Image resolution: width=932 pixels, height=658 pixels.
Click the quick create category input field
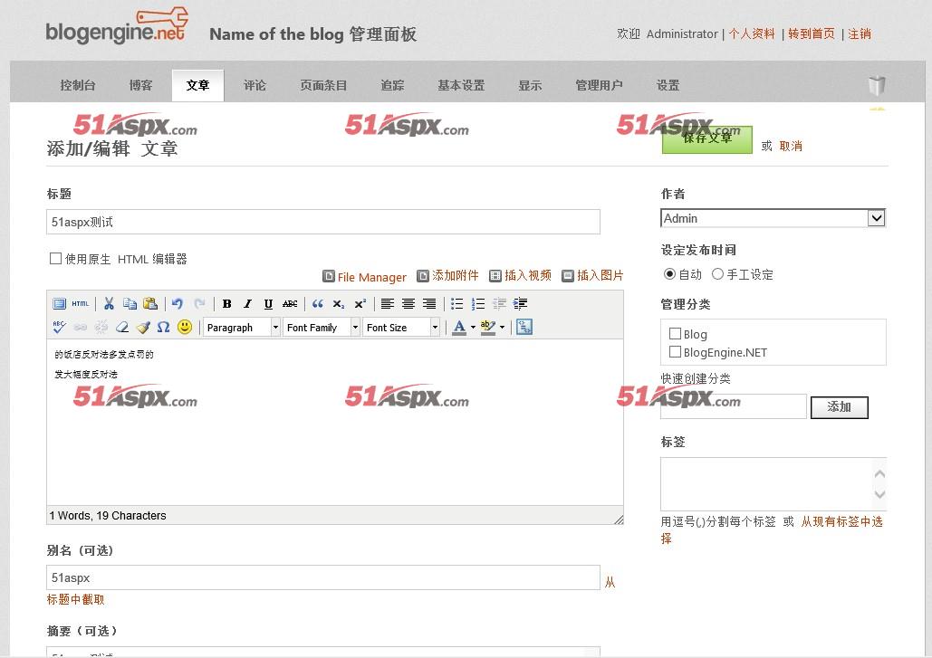click(734, 406)
